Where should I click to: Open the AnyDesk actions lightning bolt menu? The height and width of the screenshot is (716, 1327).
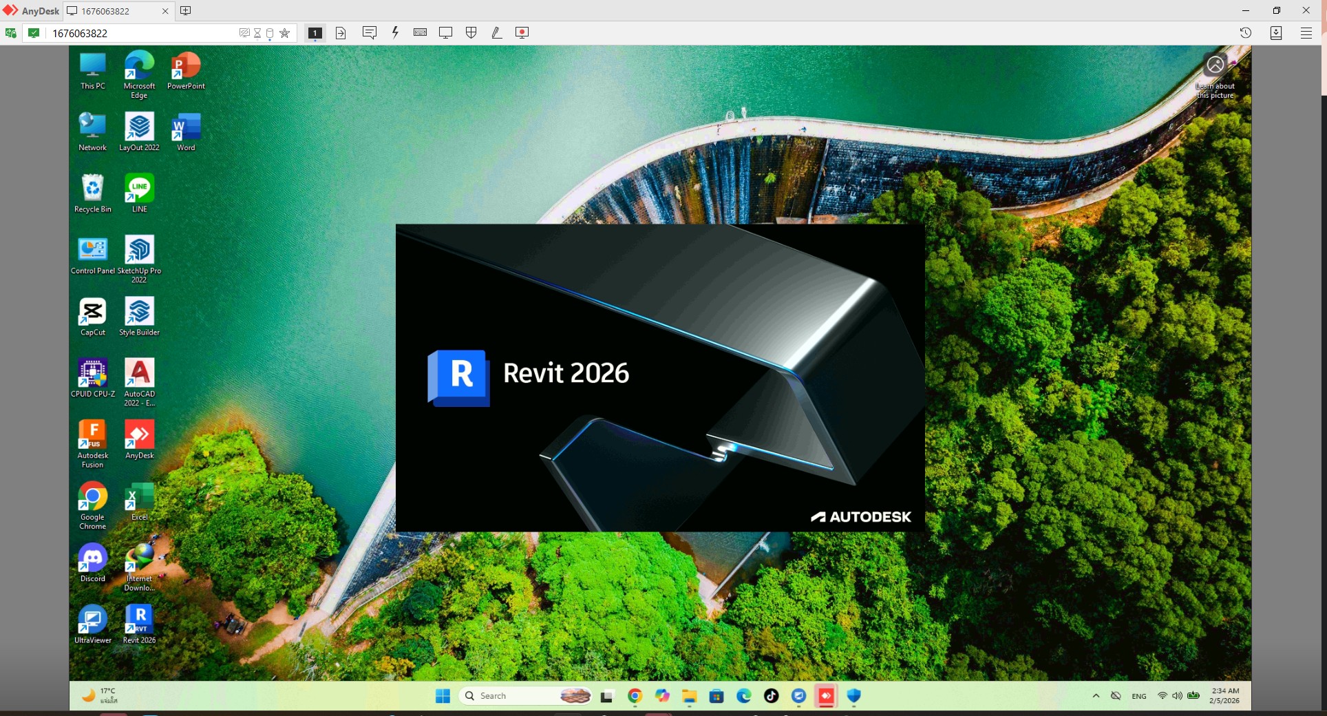pos(395,32)
